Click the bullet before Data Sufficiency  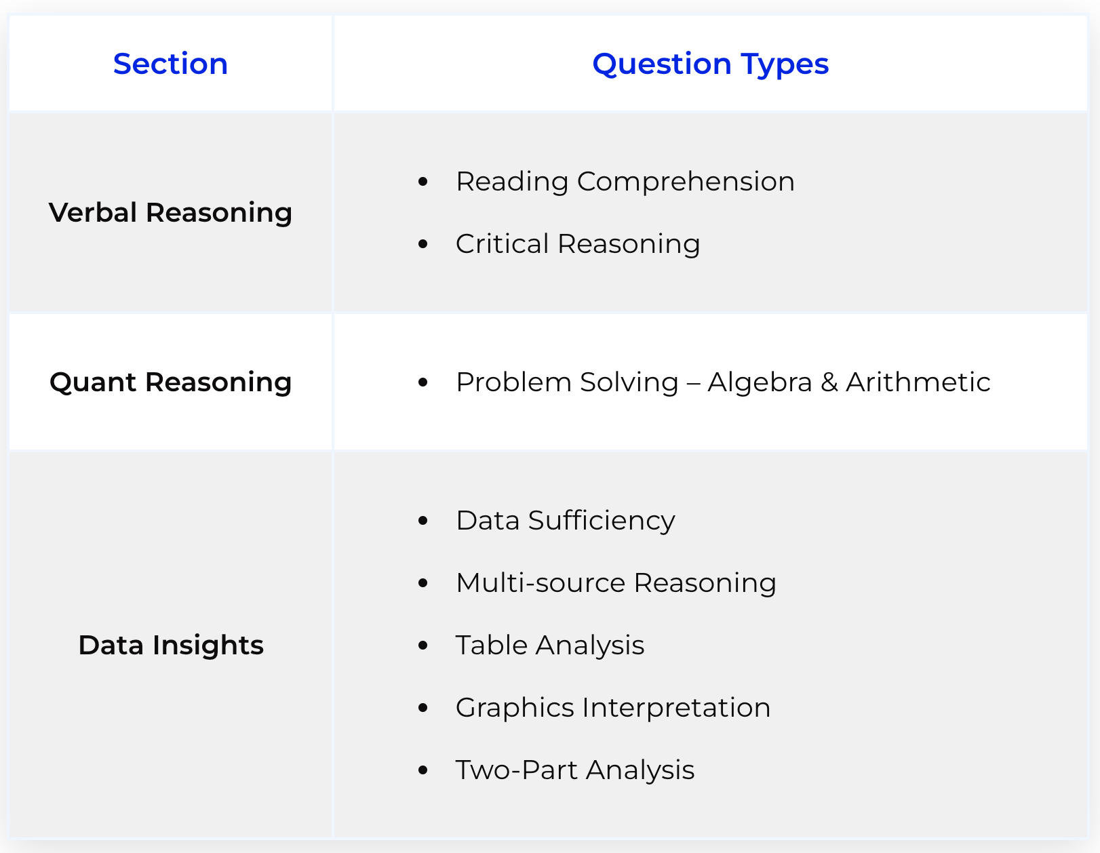click(423, 520)
